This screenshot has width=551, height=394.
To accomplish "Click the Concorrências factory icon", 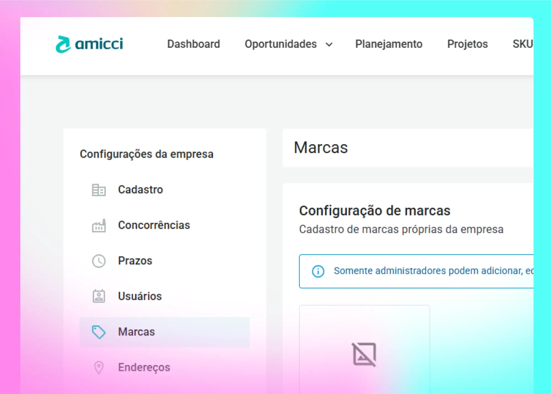I will pyautogui.click(x=99, y=225).
